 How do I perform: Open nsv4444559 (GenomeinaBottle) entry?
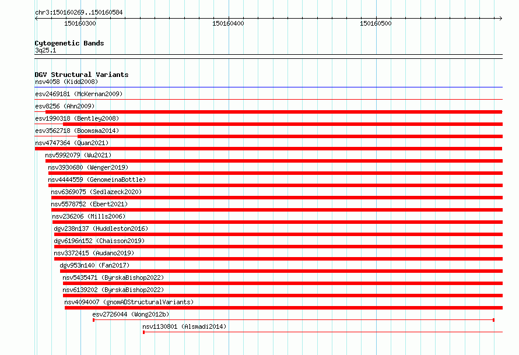pos(97,180)
